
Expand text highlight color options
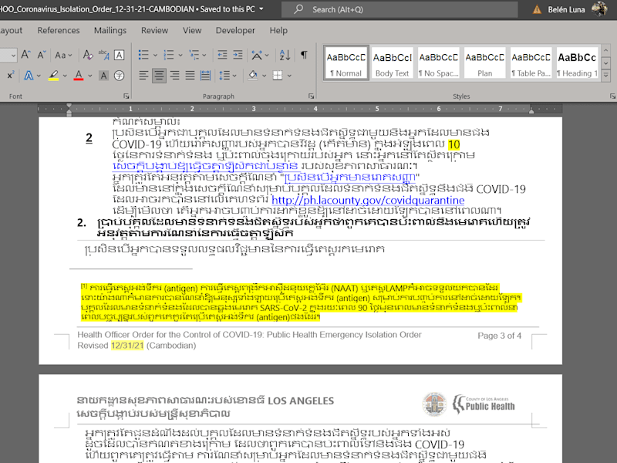65,75
